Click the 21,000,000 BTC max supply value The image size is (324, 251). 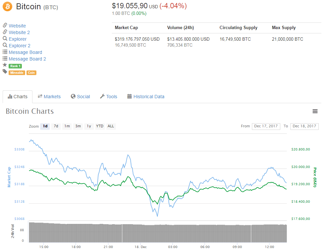288,39
